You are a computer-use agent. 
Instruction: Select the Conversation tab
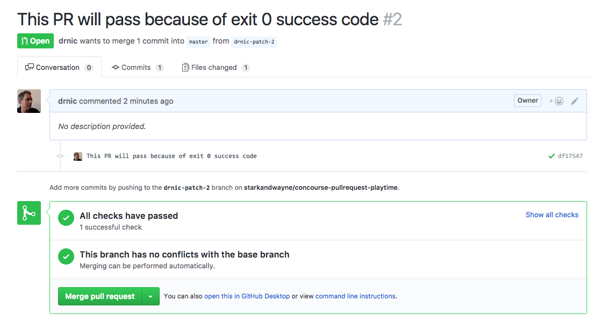click(x=59, y=67)
